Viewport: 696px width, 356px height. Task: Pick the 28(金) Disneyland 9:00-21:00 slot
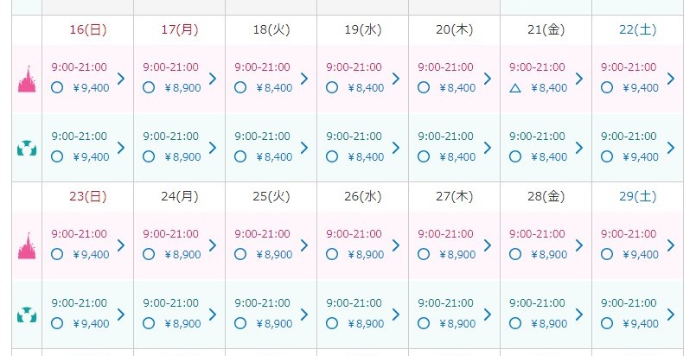click(538, 233)
